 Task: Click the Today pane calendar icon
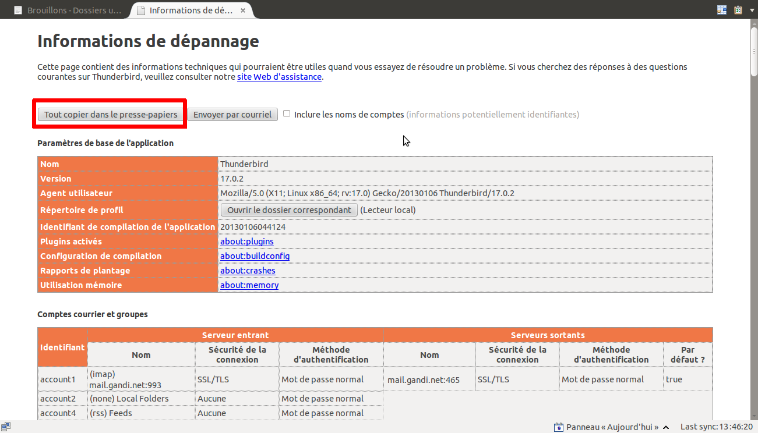pos(558,427)
